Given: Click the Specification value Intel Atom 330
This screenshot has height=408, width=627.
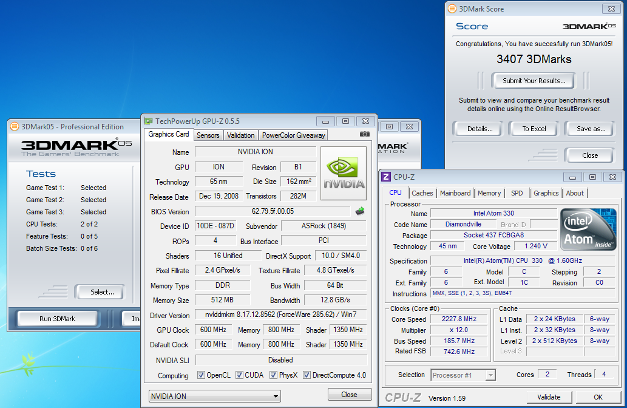Looking at the screenshot, I should 523,261.
